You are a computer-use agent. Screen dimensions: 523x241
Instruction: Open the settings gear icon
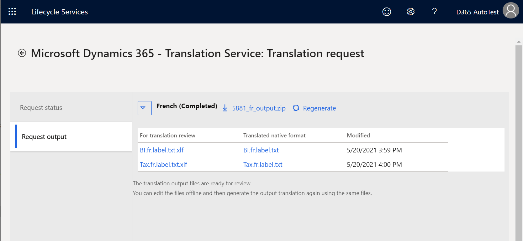click(x=410, y=12)
